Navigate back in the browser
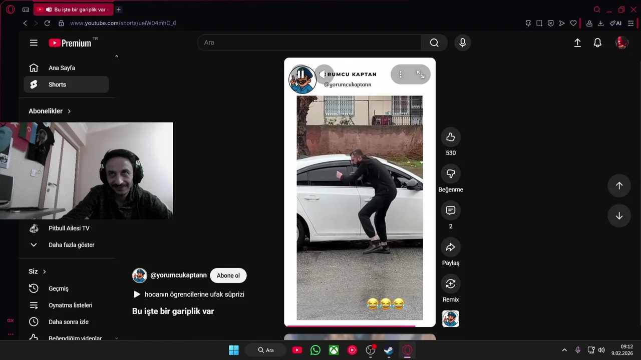 (x=25, y=23)
